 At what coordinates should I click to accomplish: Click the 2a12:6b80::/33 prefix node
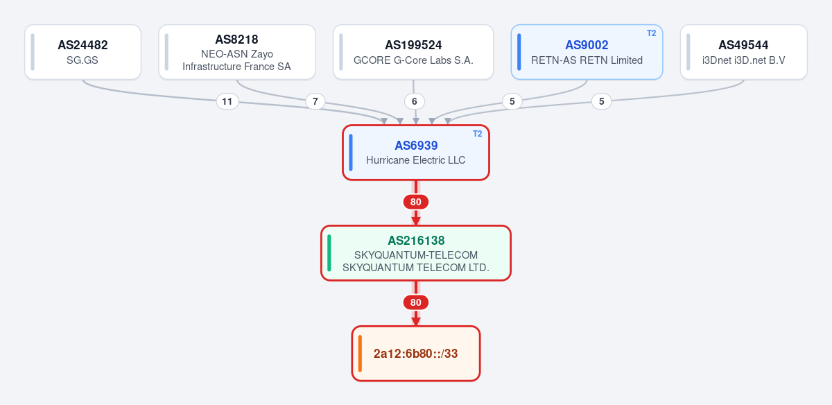416,354
